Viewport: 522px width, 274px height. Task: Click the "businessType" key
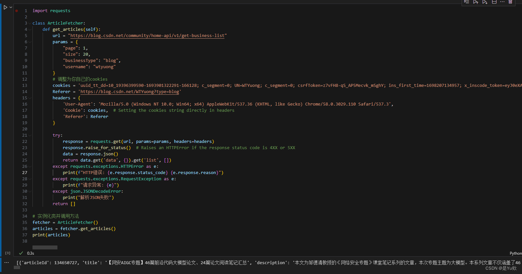[x=80, y=61]
